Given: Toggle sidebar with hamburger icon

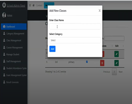Looking at the screenshot, I should [x=30, y=5].
